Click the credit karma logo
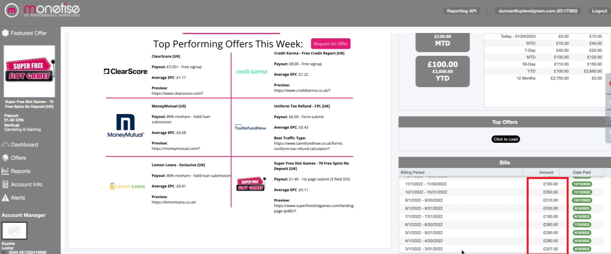Image resolution: width=611 pixels, height=254 pixels. pos(251,71)
